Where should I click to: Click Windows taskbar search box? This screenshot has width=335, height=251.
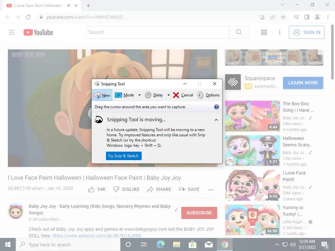click(68, 244)
